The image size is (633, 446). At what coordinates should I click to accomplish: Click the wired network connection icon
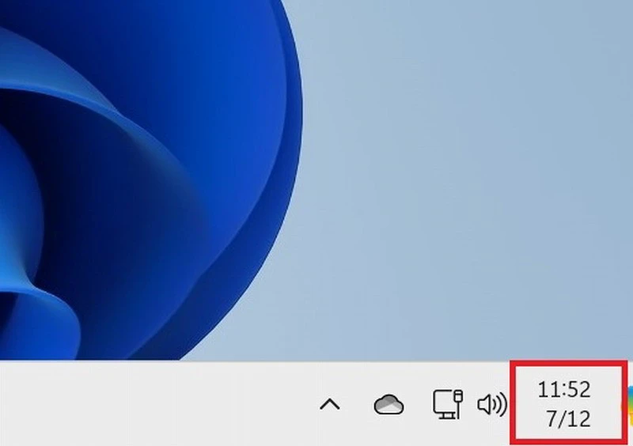[448, 404]
